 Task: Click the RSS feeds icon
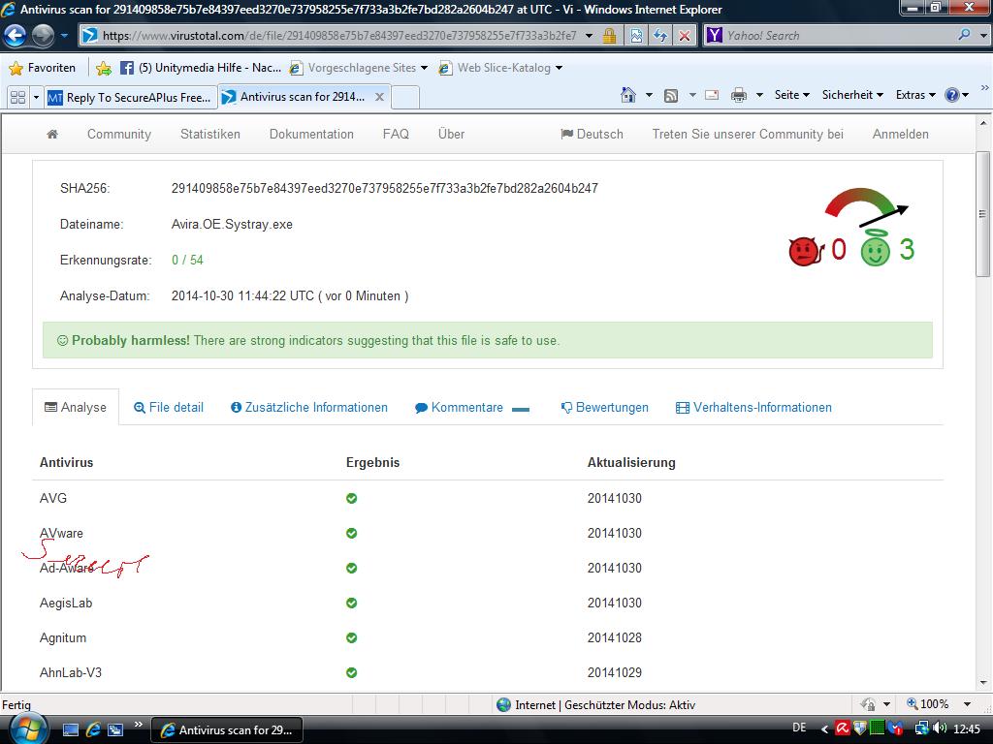click(671, 96)
